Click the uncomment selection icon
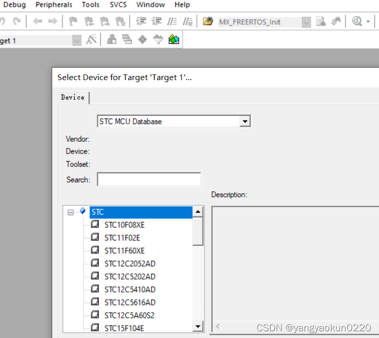Image resolution: width=379 pixels, height=338 pixels. point(188,21)
